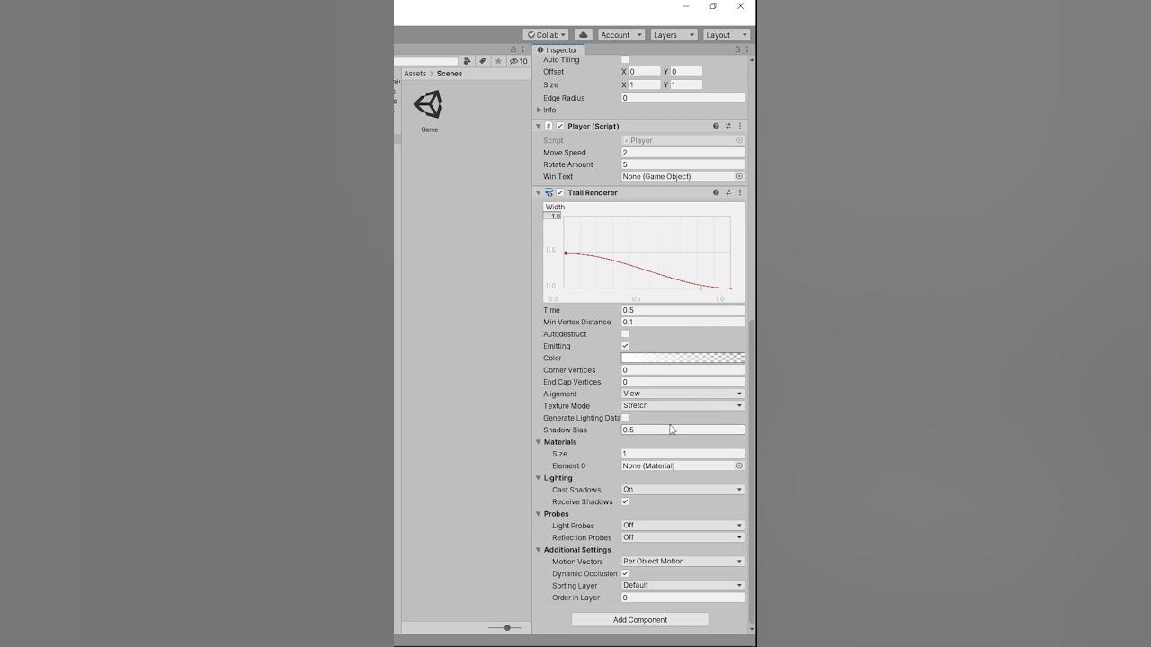Open Trail Renderer component three-dot menu
This screenshot has height=647, width=1151.
(740, 192)
